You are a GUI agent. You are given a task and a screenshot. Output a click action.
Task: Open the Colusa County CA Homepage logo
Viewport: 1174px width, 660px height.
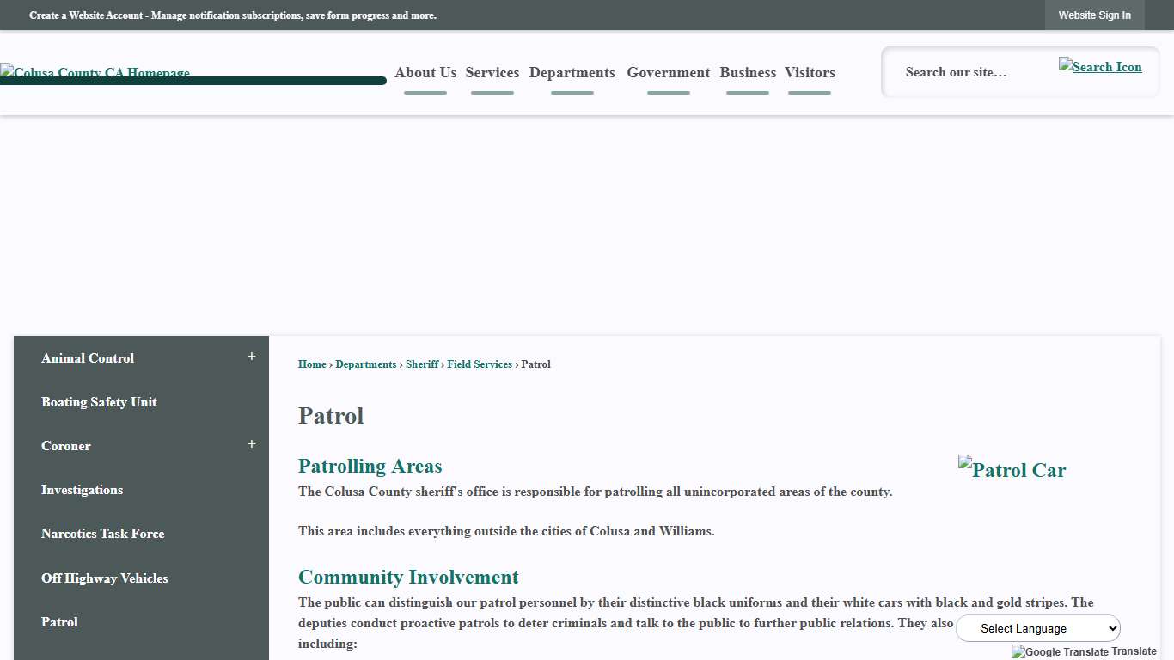(95, 73)
